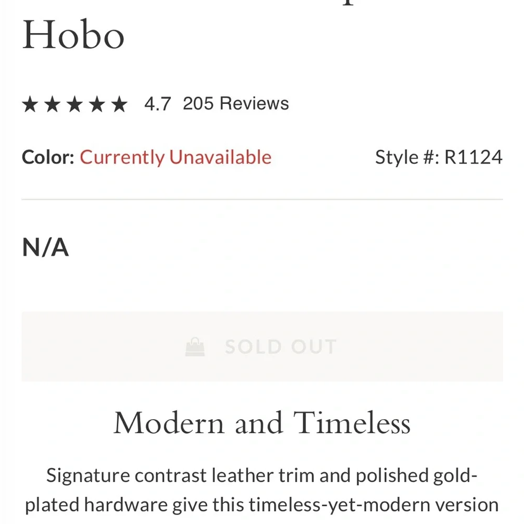
Task: Click the word Timeless in the heading
Action: click(352, 423)
